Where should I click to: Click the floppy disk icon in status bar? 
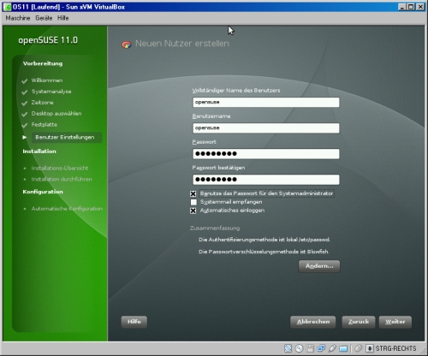(310, 348)
